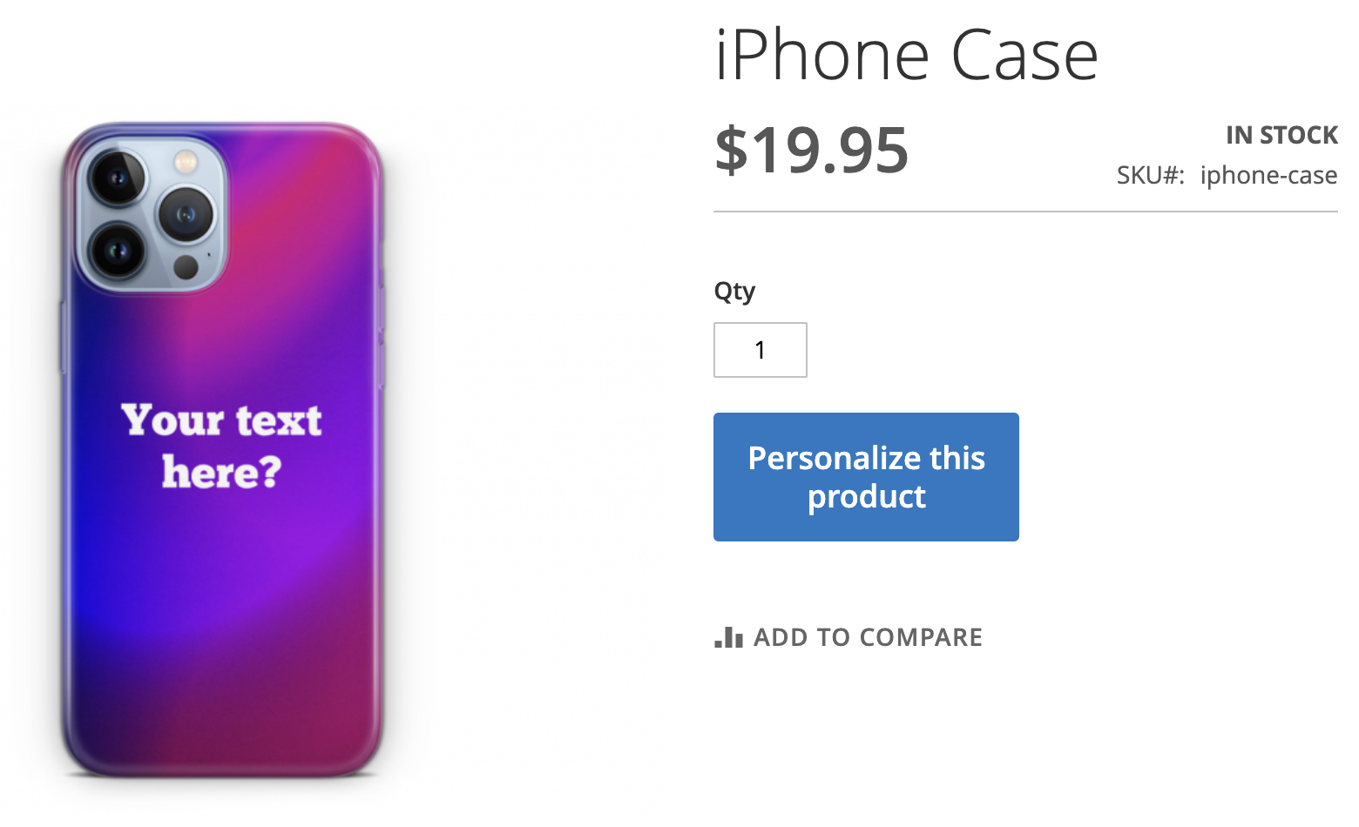1359x827 pixels.
Task: Click the 'Personalize this product' button
Action: tap(865, 476)
